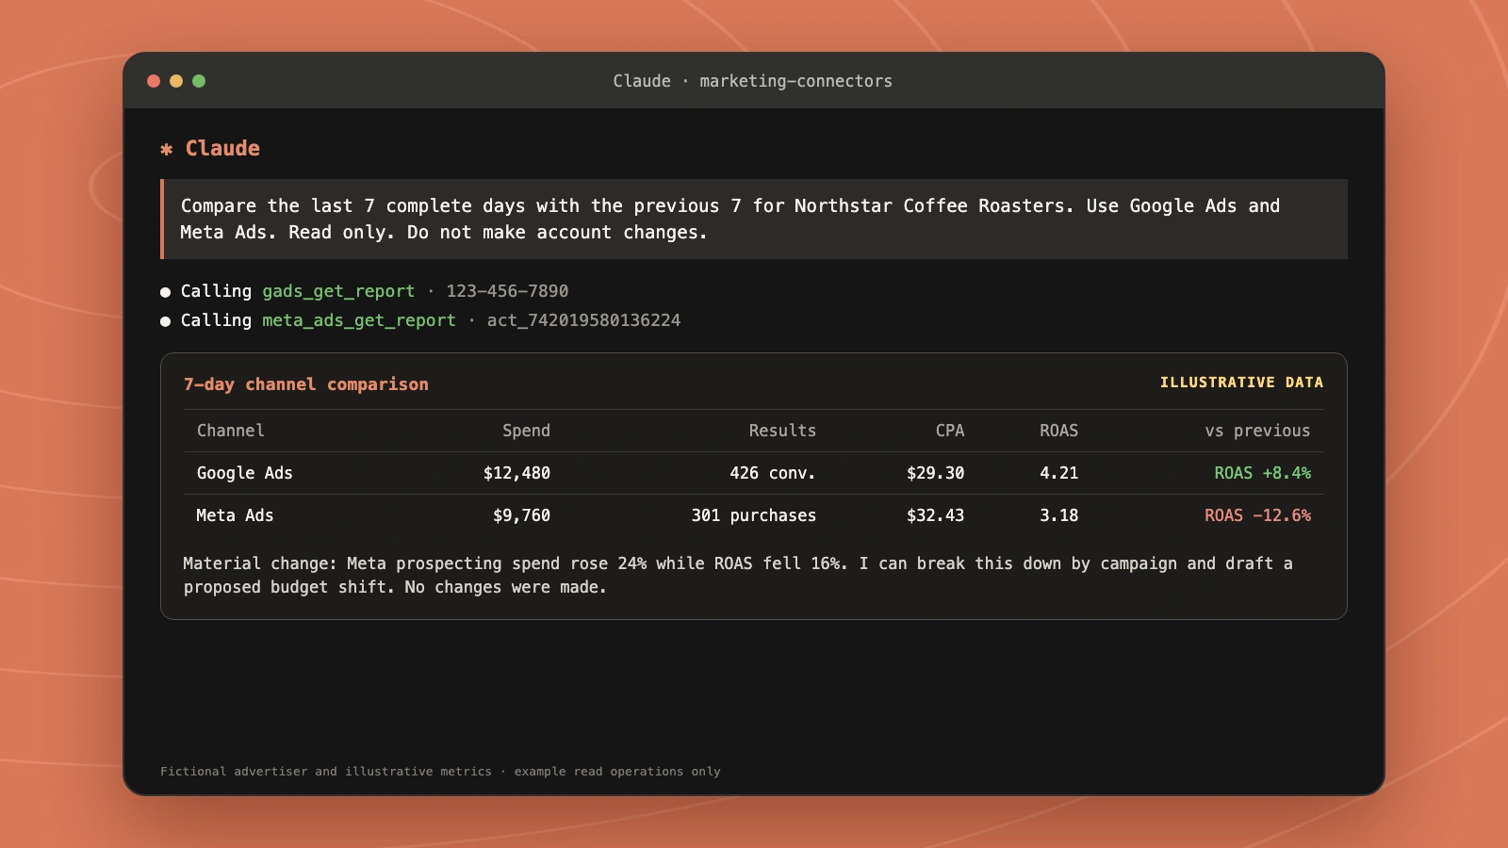Click the Meta Ads spend $9,760
The image size is (1508, 848).
click(521, 515)
